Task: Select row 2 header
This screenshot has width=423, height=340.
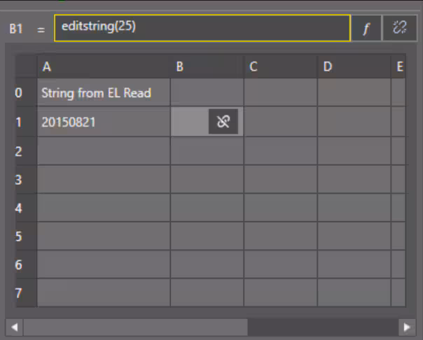Action: point(26,151)
